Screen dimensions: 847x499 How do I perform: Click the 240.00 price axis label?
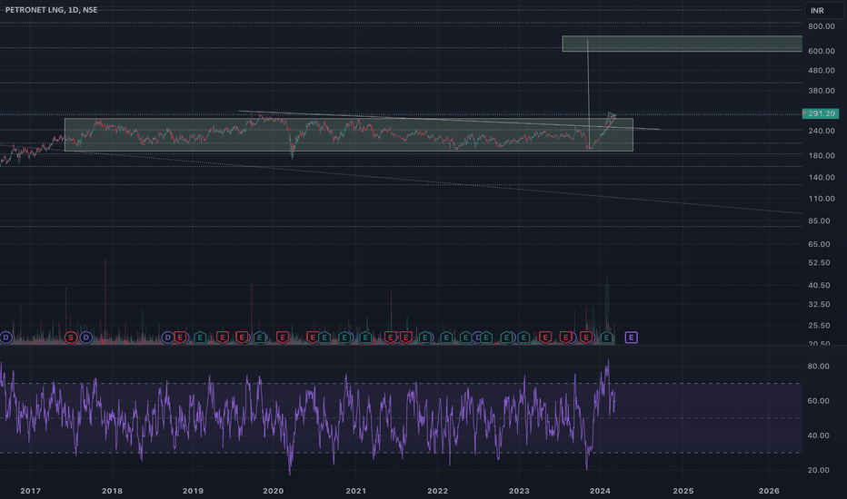click(x=822, y=131)
